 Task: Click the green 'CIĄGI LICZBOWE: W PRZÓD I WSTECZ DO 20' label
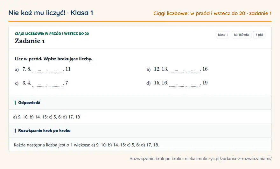52,34
